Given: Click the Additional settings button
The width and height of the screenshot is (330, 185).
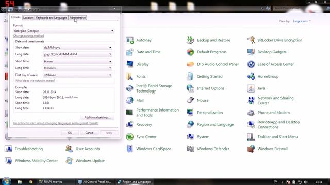Looking at the screenshot, I should tap(97, 118).
